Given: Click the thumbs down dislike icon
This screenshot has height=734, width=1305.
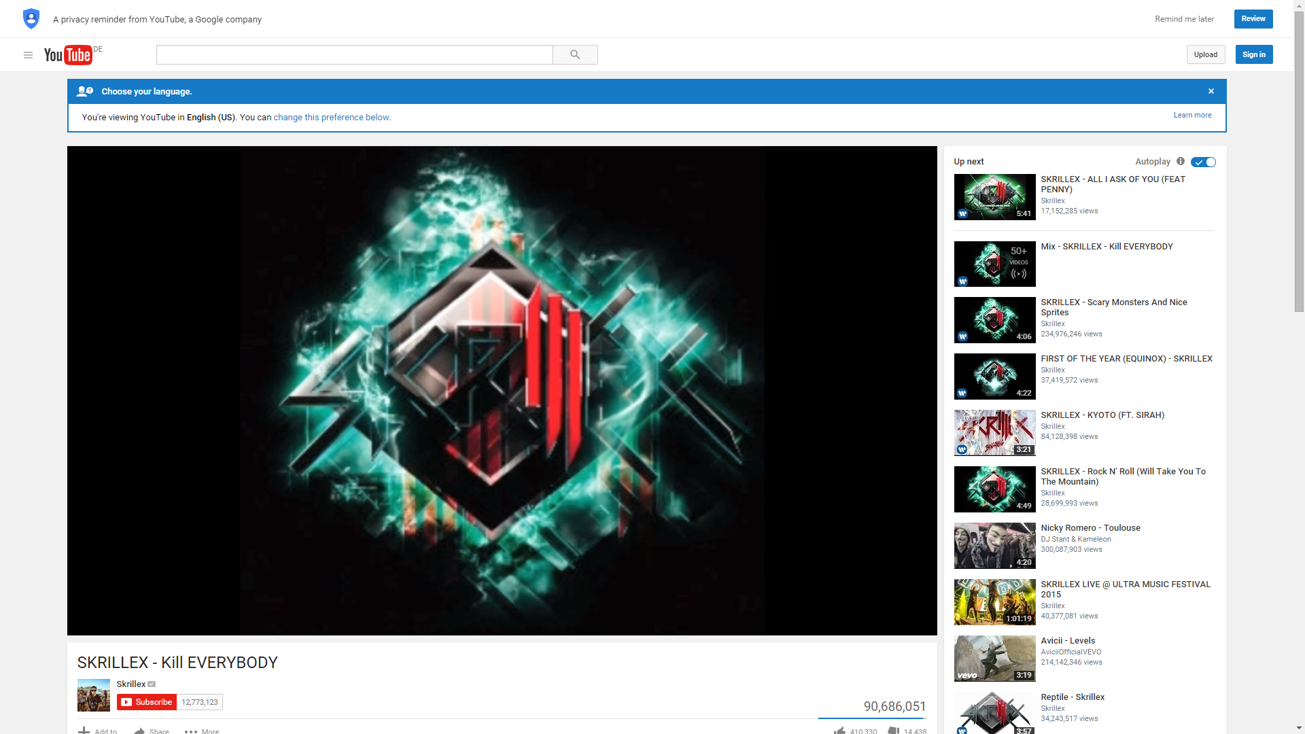Looking at the screenshot, I should coord(894,731).
